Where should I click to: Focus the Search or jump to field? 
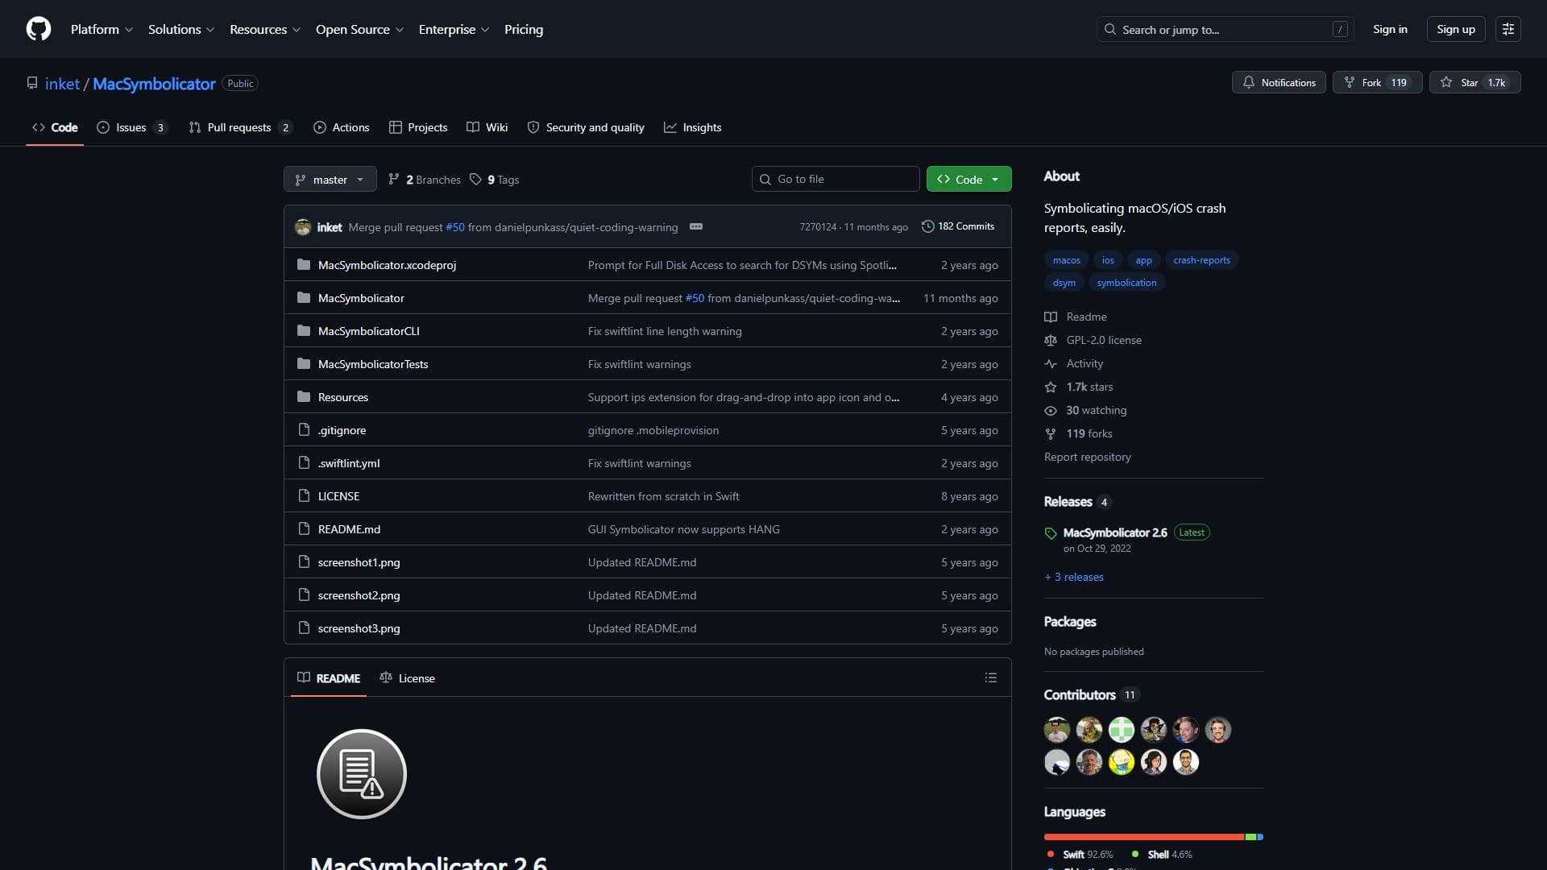point(1225,29)
